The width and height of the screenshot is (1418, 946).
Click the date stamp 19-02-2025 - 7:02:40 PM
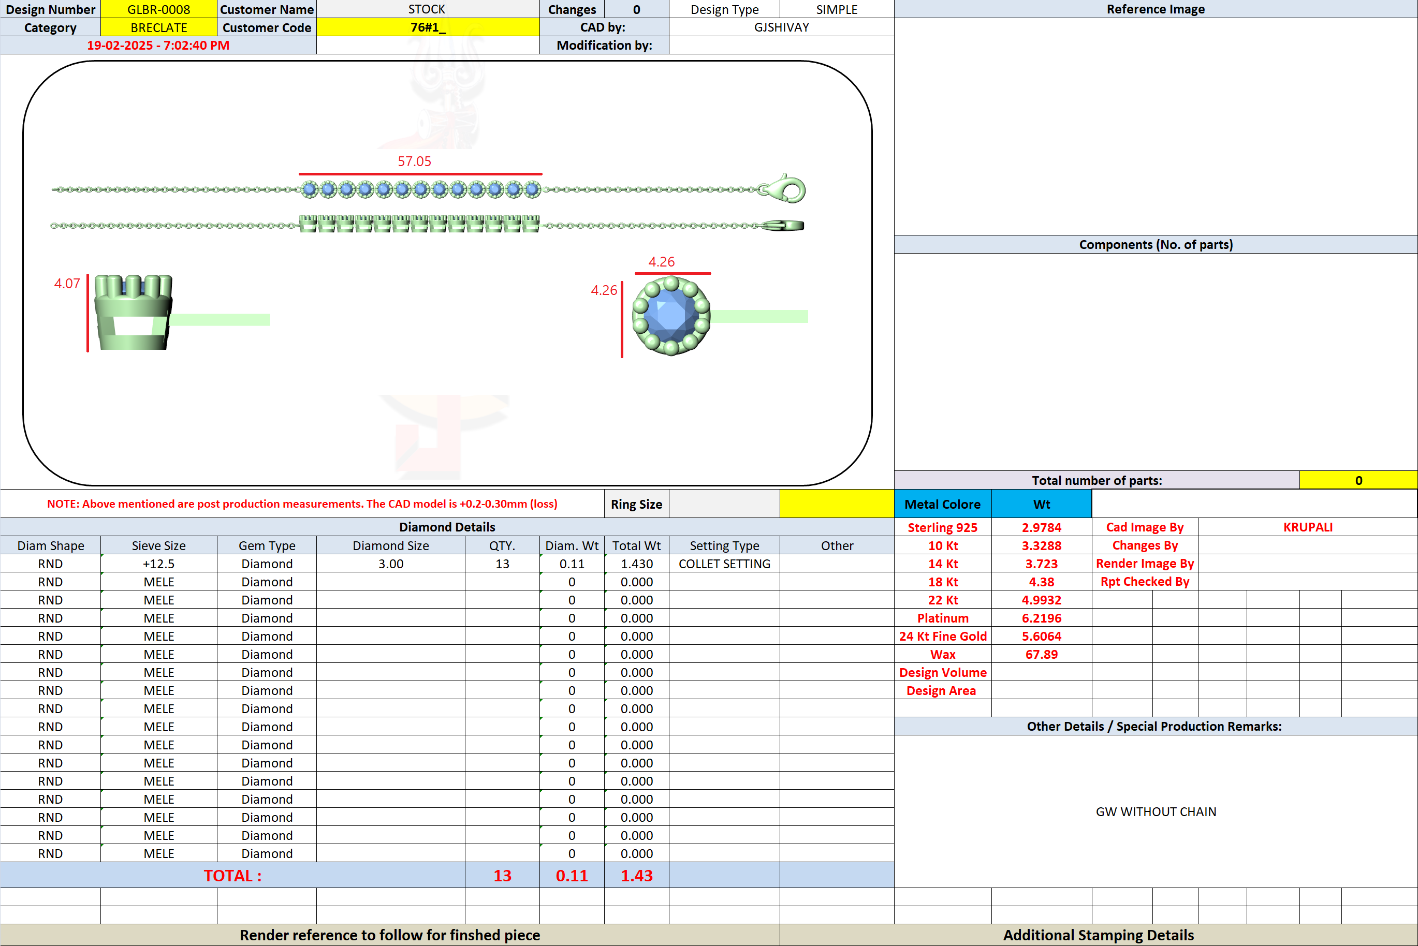click(158, 45)
